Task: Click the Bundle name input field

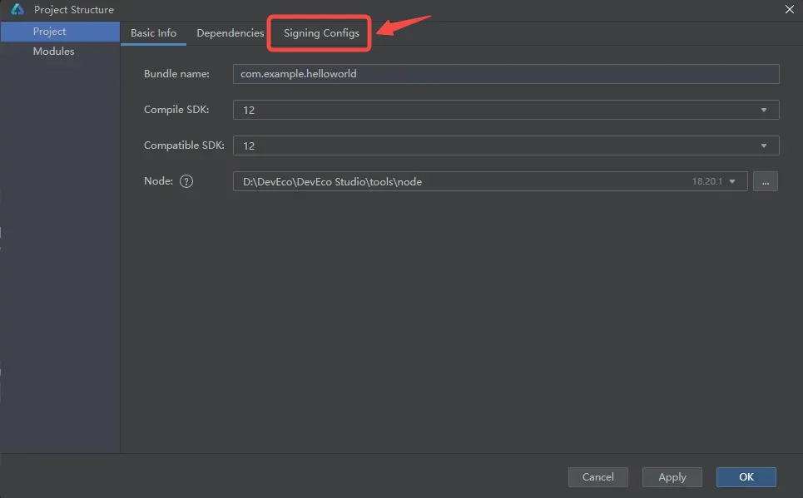Action: 506,74
